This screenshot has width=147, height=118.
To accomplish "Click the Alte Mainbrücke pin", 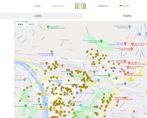I will [46, 104].
